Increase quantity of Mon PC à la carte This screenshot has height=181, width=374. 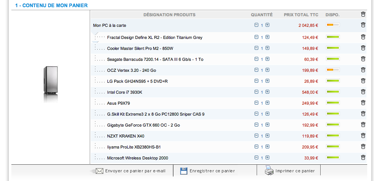coord(267,25)
